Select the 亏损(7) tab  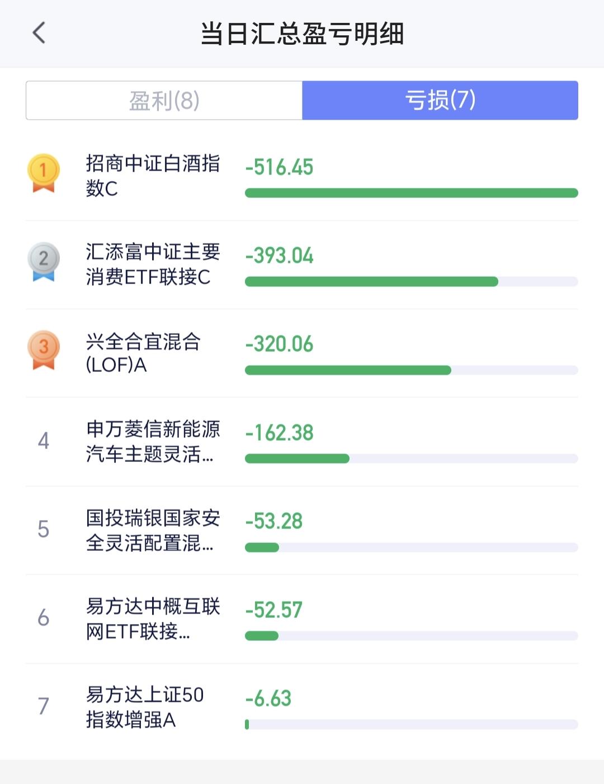[x=440, y=101]
